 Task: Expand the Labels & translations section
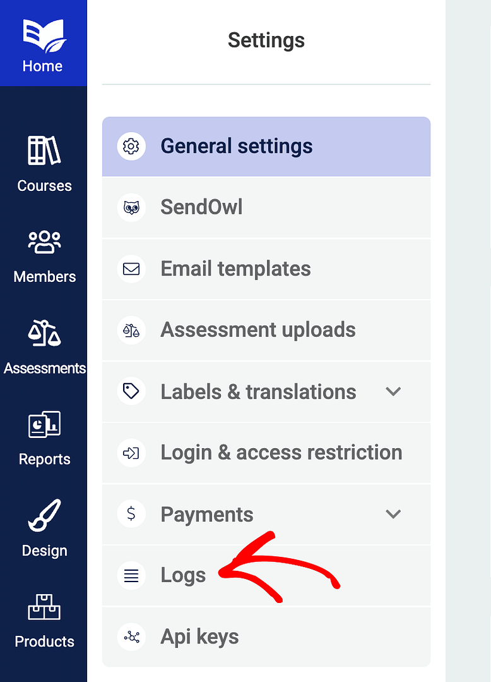[393, 391]
